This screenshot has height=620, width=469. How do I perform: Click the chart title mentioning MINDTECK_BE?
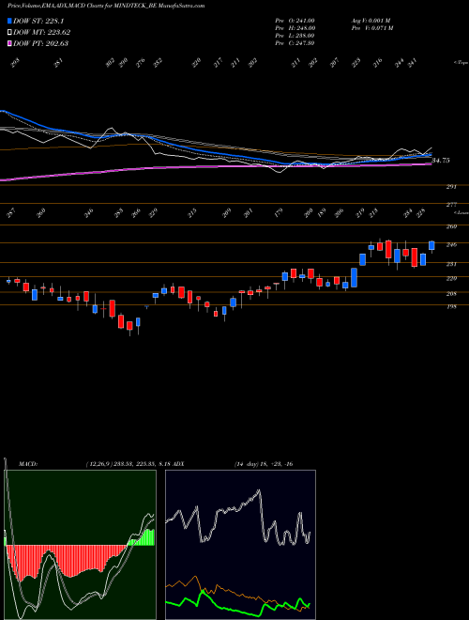click(106, 6)
